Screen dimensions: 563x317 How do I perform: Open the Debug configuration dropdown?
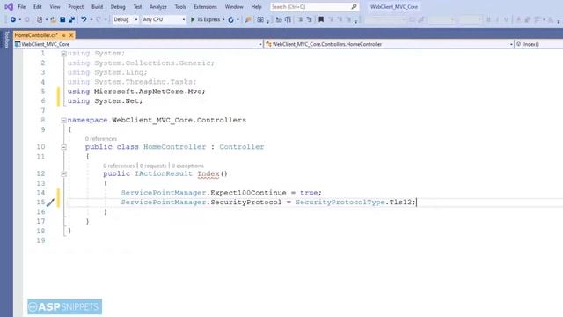click(x=125, y=19)
